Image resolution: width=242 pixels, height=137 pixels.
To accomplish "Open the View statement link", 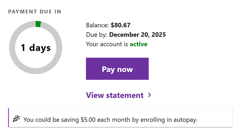I will (119, 95).
